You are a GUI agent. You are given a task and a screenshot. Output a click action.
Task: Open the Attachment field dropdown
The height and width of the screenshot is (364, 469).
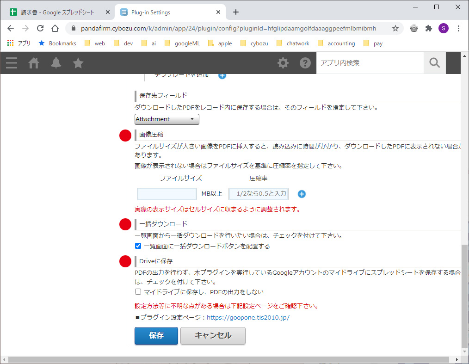[167, 119]
